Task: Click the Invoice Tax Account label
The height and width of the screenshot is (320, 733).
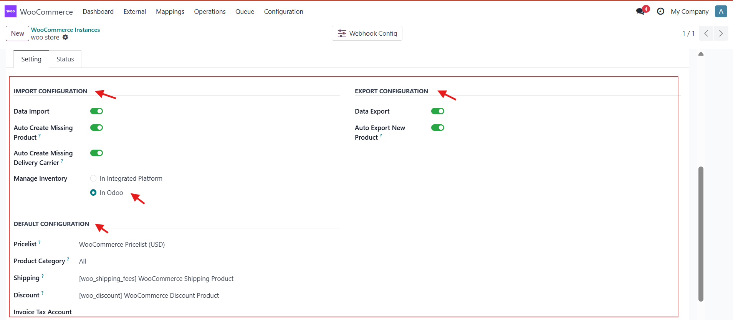Action: point(43,312)
